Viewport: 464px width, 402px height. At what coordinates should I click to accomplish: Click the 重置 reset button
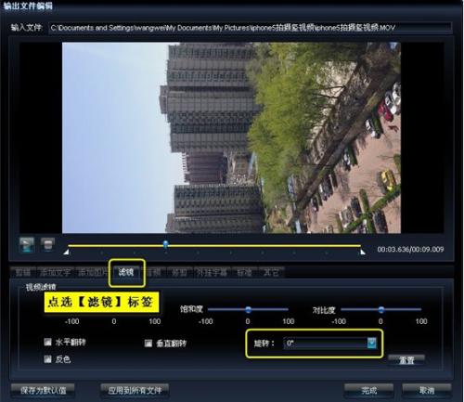406,360
